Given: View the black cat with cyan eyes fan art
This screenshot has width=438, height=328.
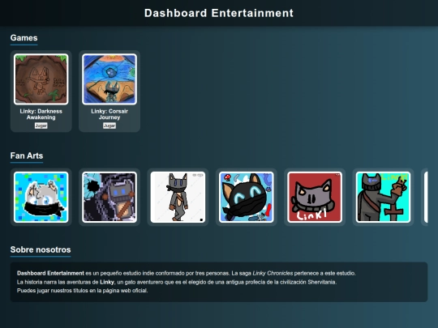Looking at the screenshot, I should [247, 197].
